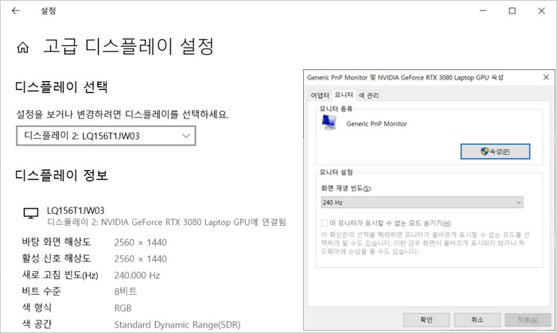Click the monitor icon beside LQ156T1JW03
557x333 pixels.
pos(31,212)
